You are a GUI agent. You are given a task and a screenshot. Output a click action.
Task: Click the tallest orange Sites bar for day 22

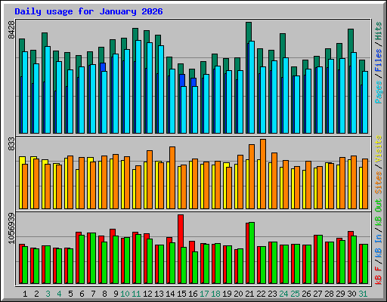point(263,174)
